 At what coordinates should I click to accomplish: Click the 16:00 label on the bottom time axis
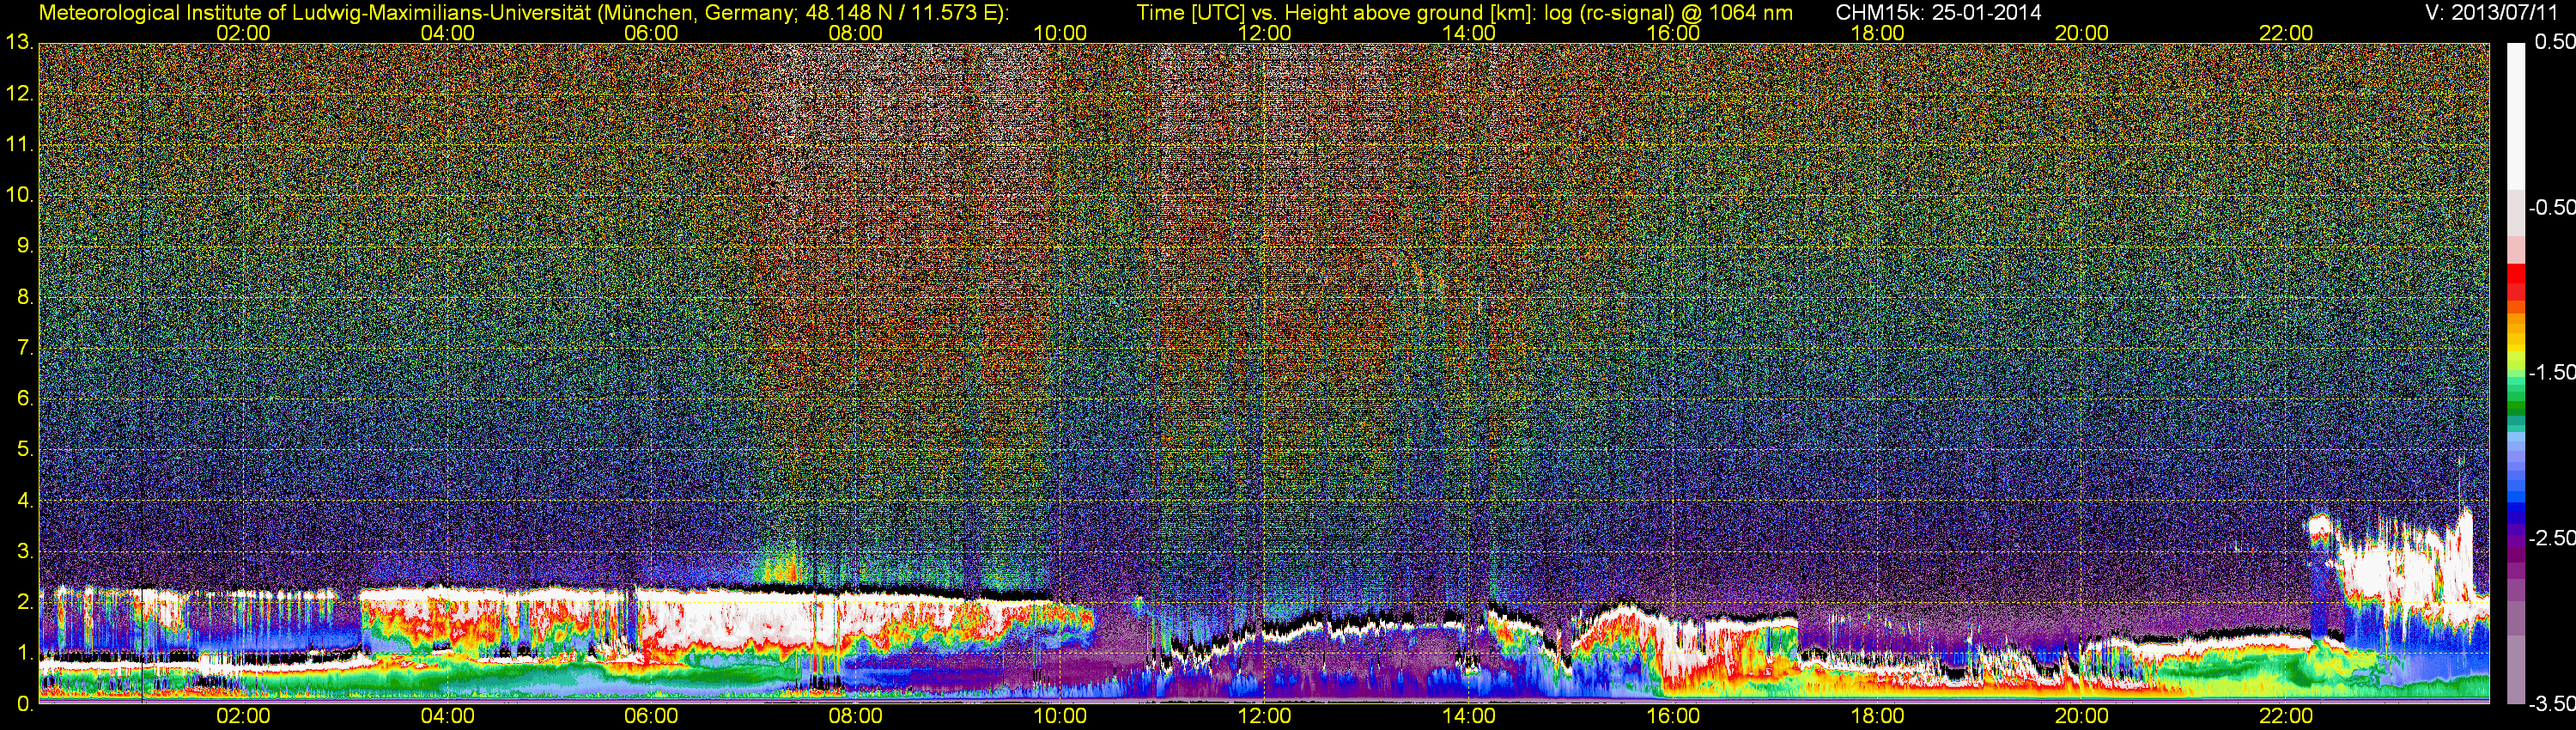(x=1673, y=716)
